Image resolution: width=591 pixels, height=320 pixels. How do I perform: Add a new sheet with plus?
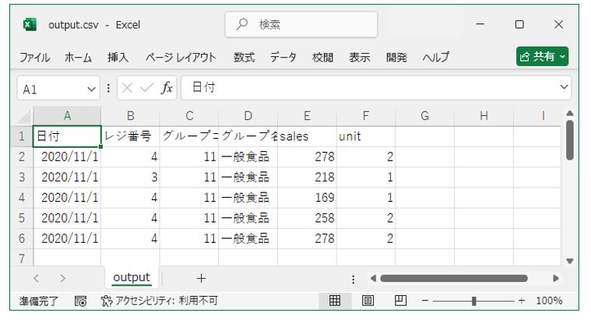[201, 279]
